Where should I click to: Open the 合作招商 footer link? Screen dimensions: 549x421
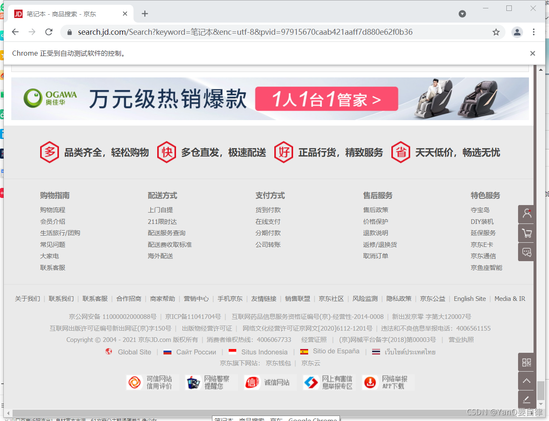tap(129, 299)
